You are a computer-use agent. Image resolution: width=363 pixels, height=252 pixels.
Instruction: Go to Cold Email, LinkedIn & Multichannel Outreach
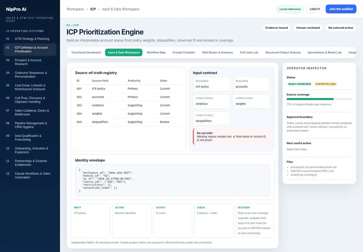[30, 87]
